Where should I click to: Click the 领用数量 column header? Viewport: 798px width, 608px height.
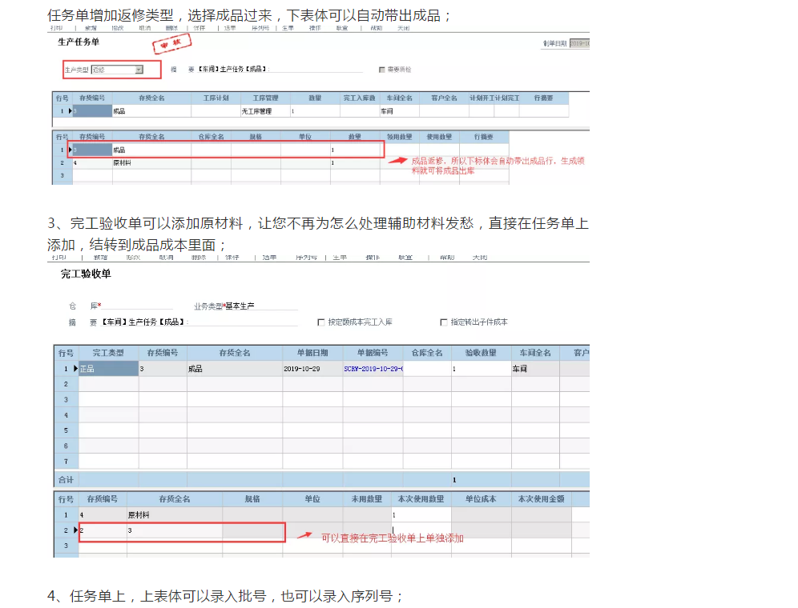pos(400,138)
